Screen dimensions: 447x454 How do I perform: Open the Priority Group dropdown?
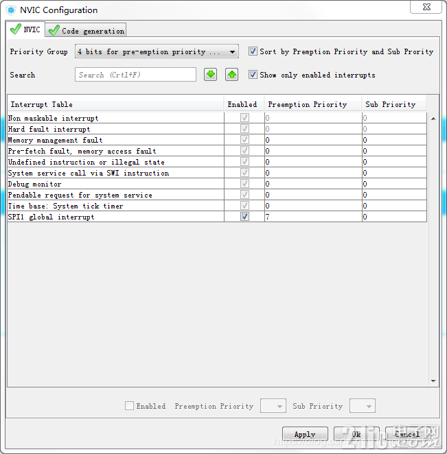[157, 51]
